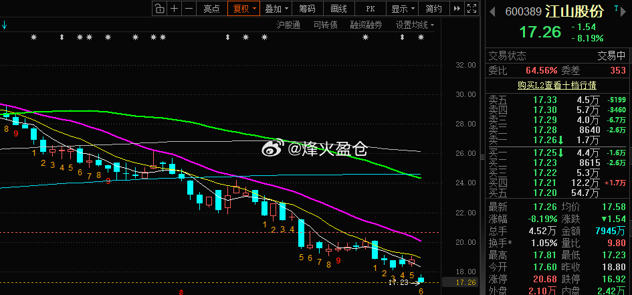Click 均价 value 17.58
The width and height of the screenshot is (632, 295).
click(613, 207)
